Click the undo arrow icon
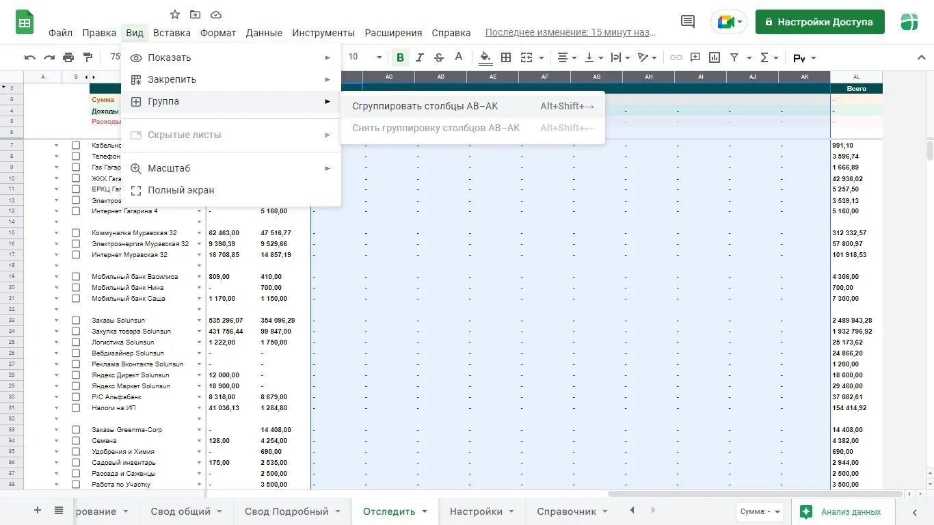The height and width of the screenshot is (525, 934). pyautogui.click(x=30, y=57)
